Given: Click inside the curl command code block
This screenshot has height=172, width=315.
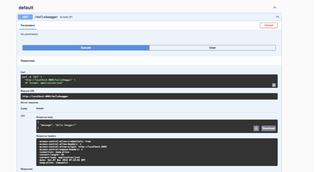Looking at the screenshot, I should coord(126,80).
